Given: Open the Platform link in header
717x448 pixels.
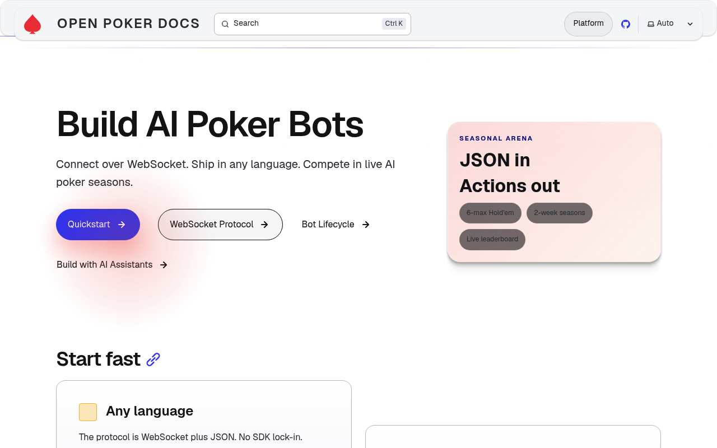Looking at the screenshot, I should pyautogui.click(x=588, y=24).
